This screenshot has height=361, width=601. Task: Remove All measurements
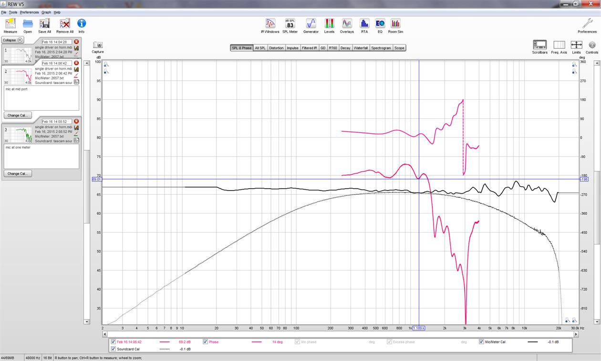(x=65, y=26)
